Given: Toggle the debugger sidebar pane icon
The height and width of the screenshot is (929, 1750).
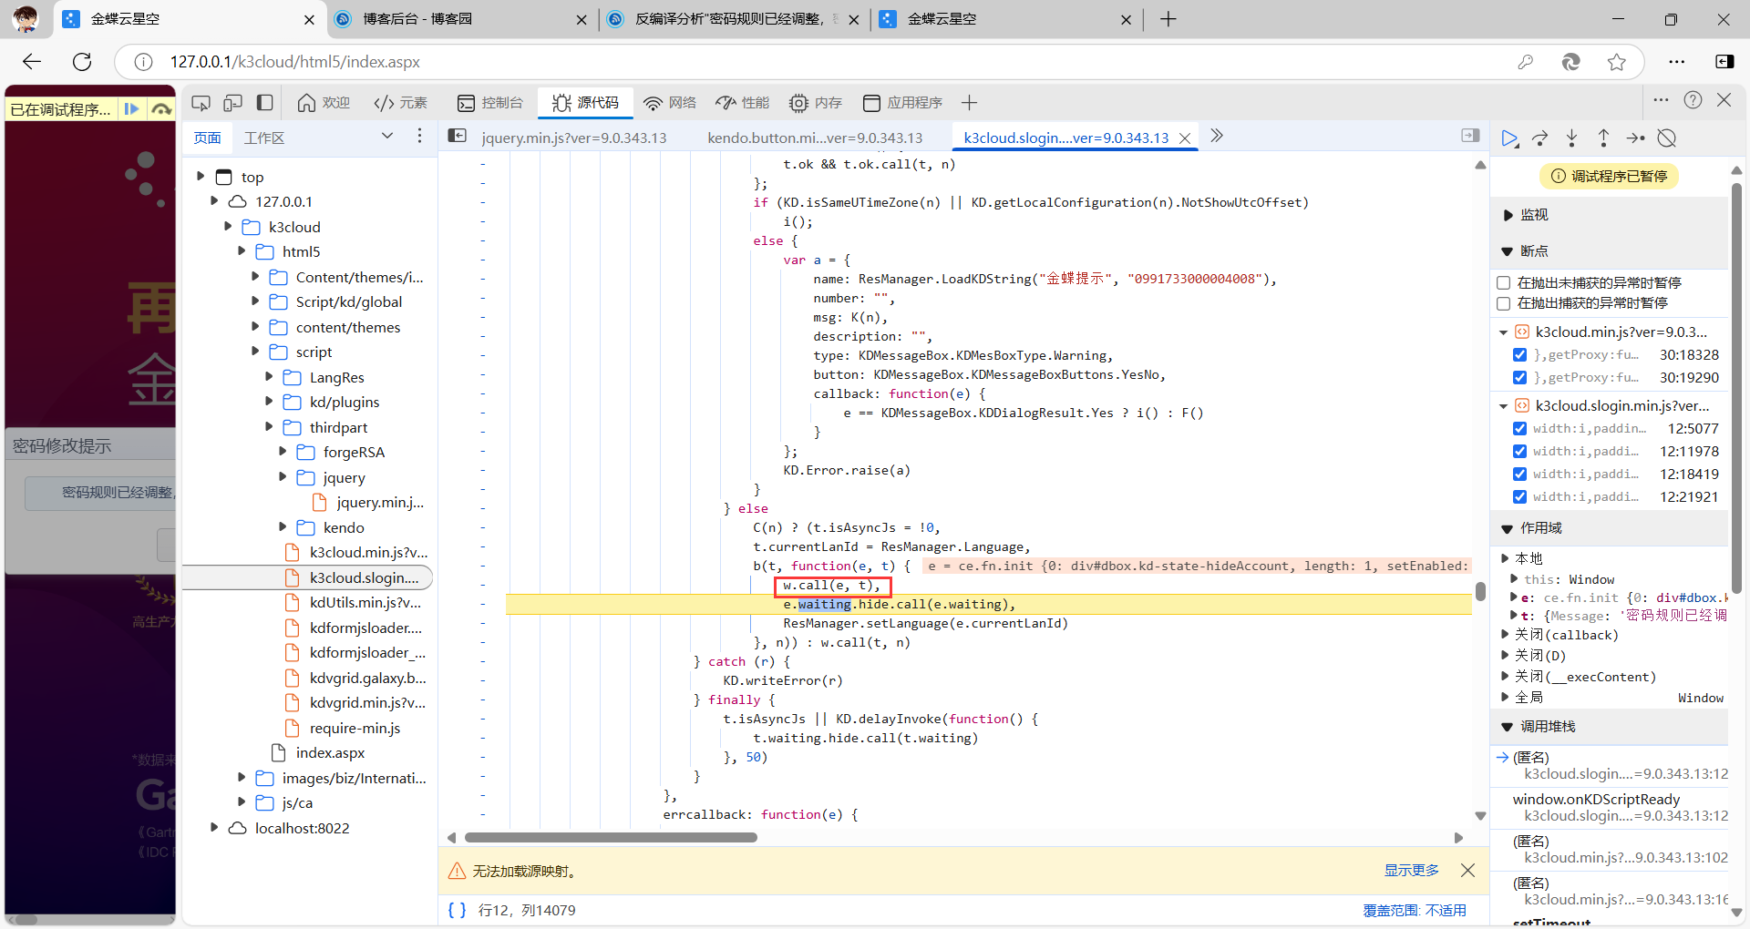Looking at the screenshot, I should click(x=1470, y=136).
